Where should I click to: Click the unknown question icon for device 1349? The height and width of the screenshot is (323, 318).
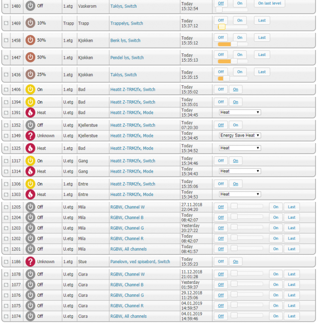coord(30,136)
